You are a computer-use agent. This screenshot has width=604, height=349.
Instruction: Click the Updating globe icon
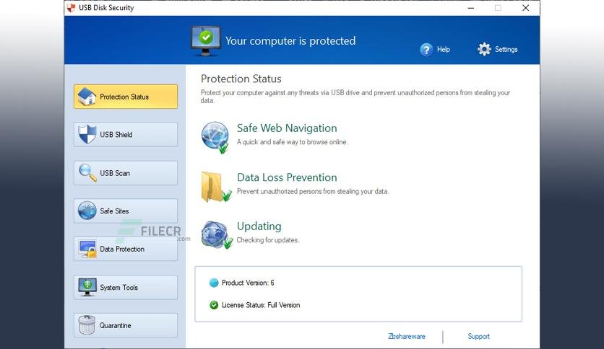click(x=217, y=235)
